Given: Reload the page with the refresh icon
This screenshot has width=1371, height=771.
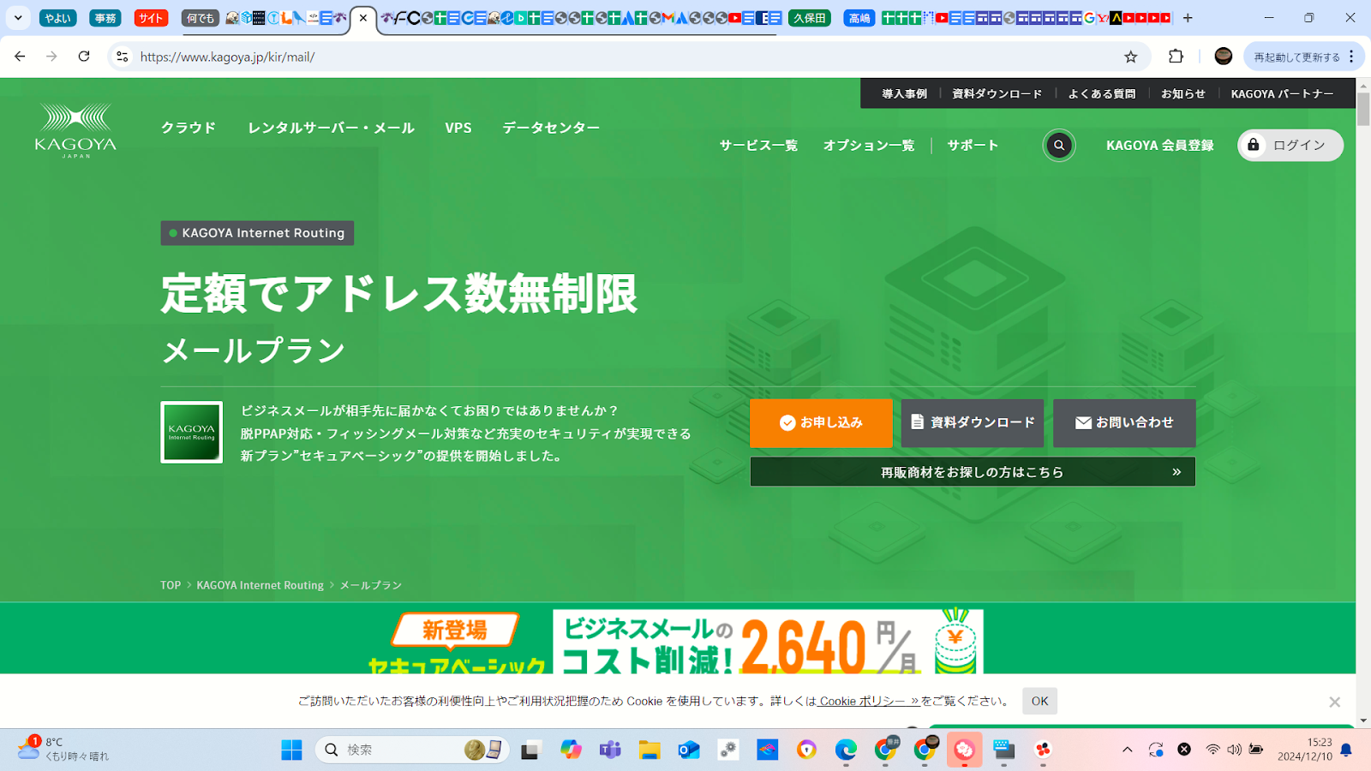Looking at the screenshot, I should tap(84, 57).
